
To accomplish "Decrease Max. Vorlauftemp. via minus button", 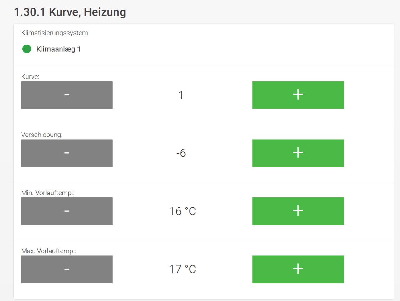I will (67, 269).
